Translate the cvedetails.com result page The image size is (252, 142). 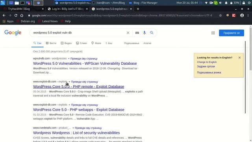pyautogui.click(x=88, y=128)
